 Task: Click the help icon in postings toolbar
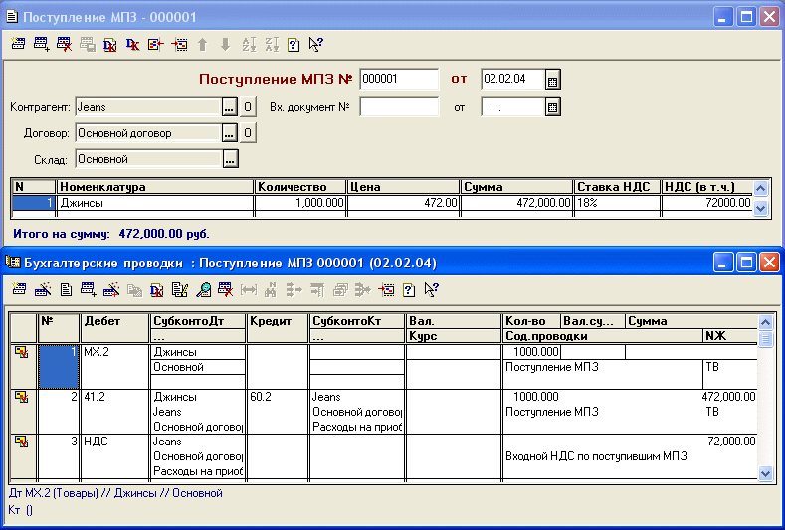(408, 289)
